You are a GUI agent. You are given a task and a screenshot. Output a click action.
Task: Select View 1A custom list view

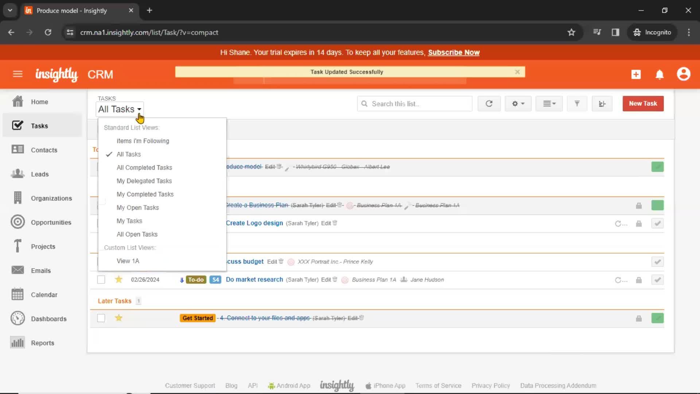pos(127,261)
